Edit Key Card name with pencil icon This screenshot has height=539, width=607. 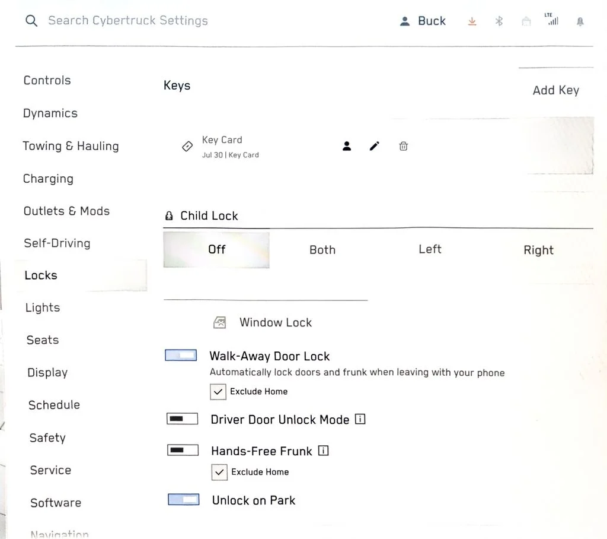coord(375,146)
